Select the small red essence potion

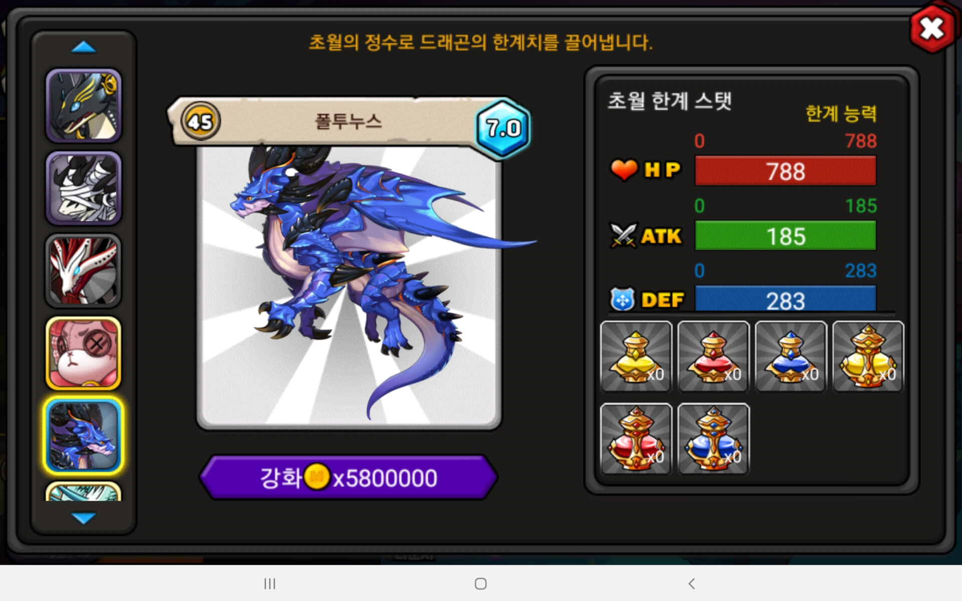coord(713,357)
